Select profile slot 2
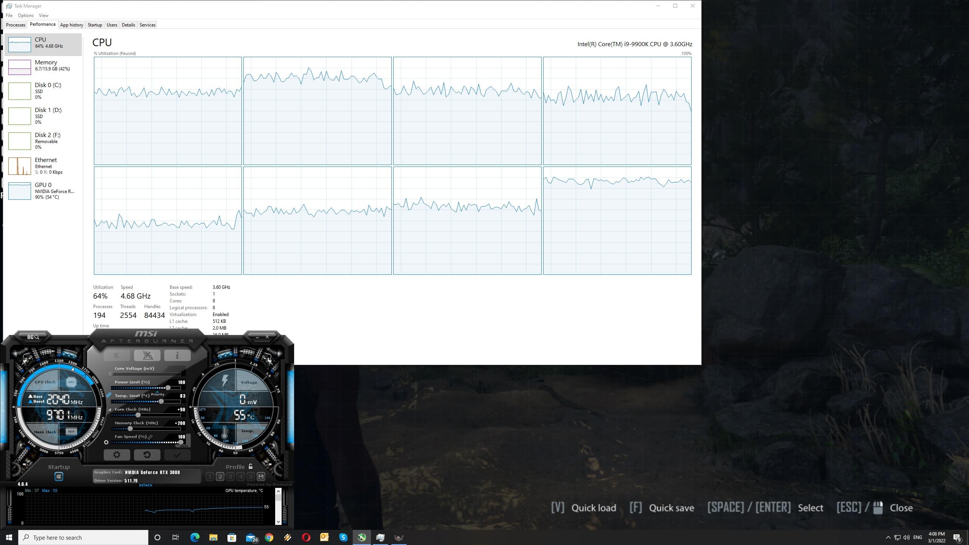Viewport: 969px width, 545px height. click(220, 476)
